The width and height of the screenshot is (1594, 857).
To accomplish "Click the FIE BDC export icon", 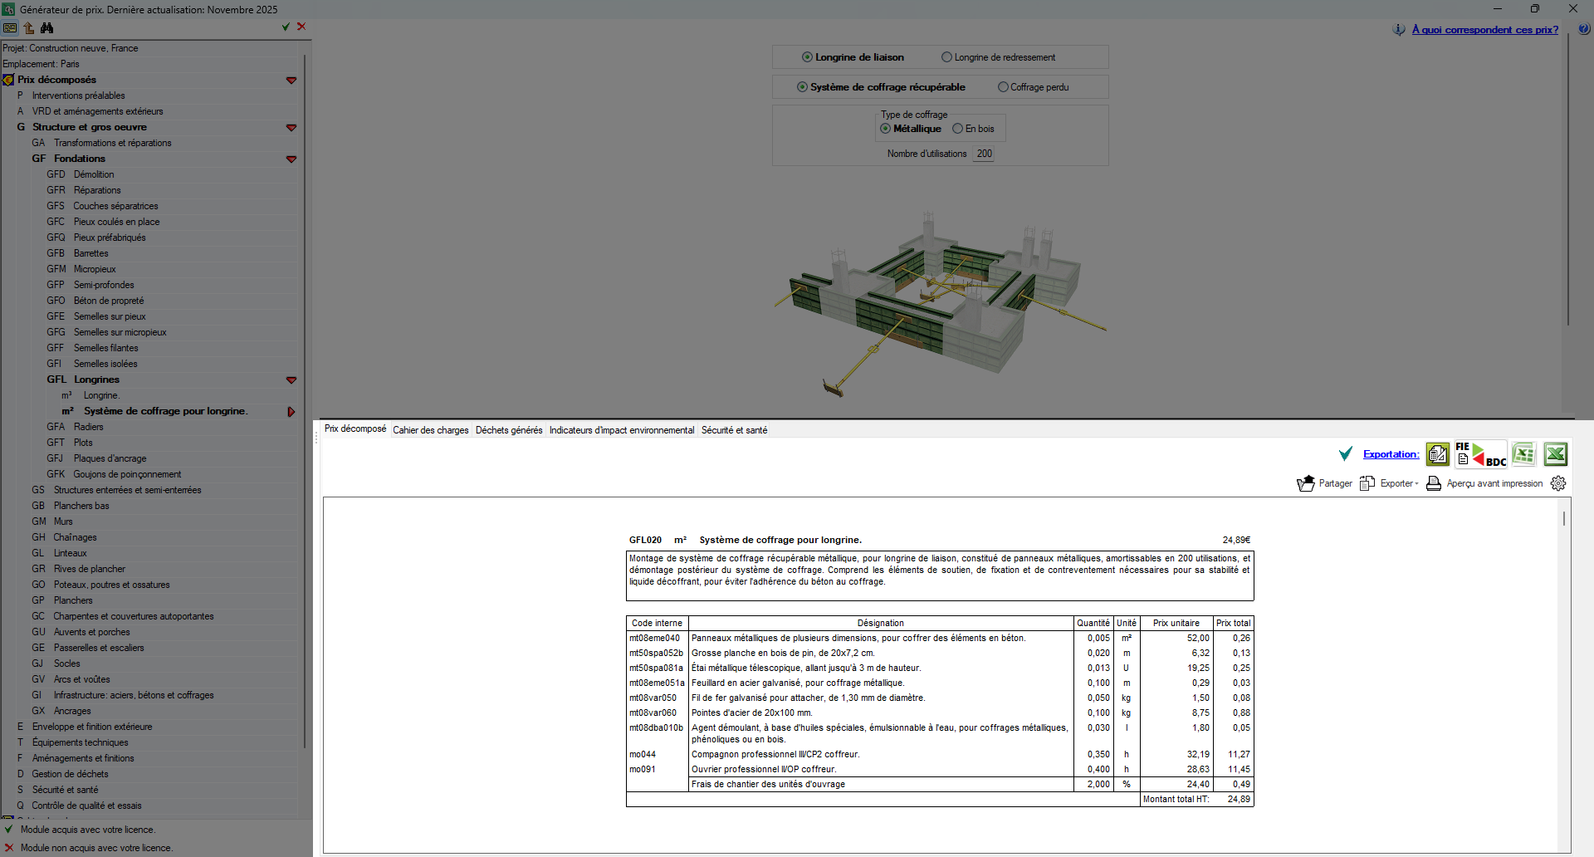I will click(1481, 454).
